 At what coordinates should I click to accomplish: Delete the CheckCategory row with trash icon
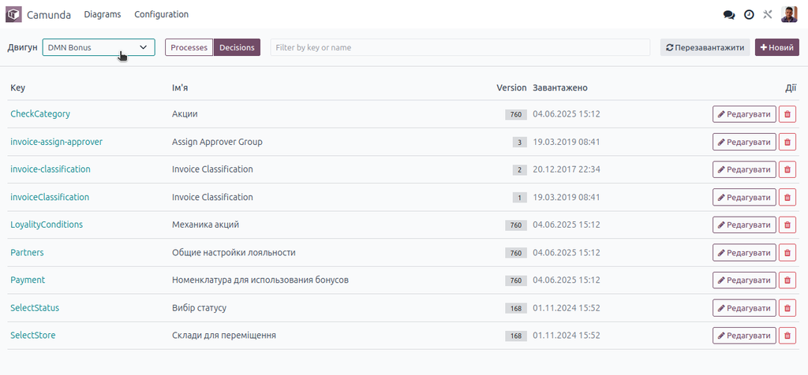coord(787,114)
